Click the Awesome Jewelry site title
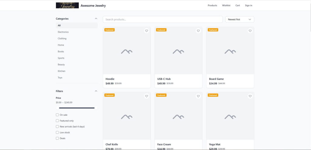 pos(93,5)
